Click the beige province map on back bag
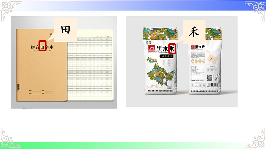 [212, 56]
